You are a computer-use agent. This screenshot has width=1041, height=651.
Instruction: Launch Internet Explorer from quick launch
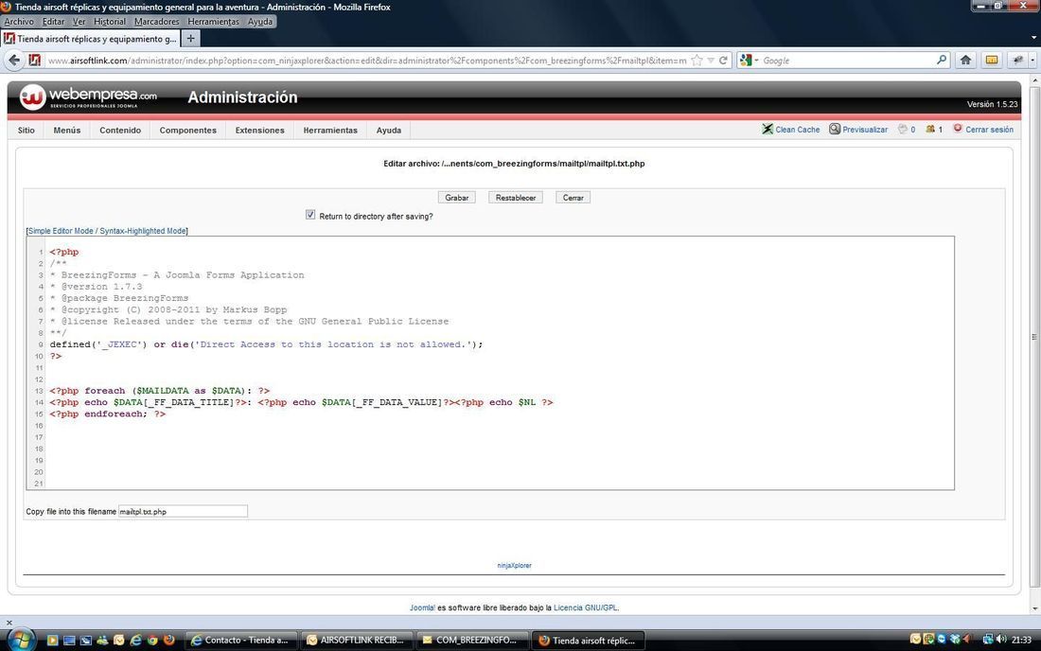pyautogui.click(x=136, y=640)
